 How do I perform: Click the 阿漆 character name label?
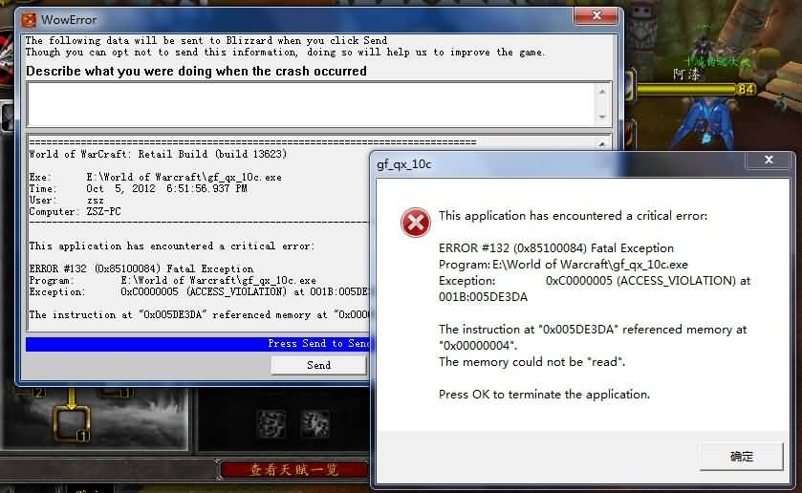point(685,74)
